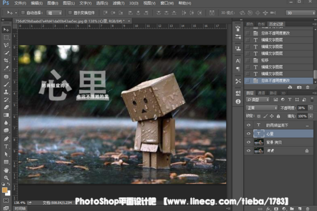Select the Crop tool
The width and height of the screenshot is (317, 211).
pyautogui.click(x=6, y=61)
